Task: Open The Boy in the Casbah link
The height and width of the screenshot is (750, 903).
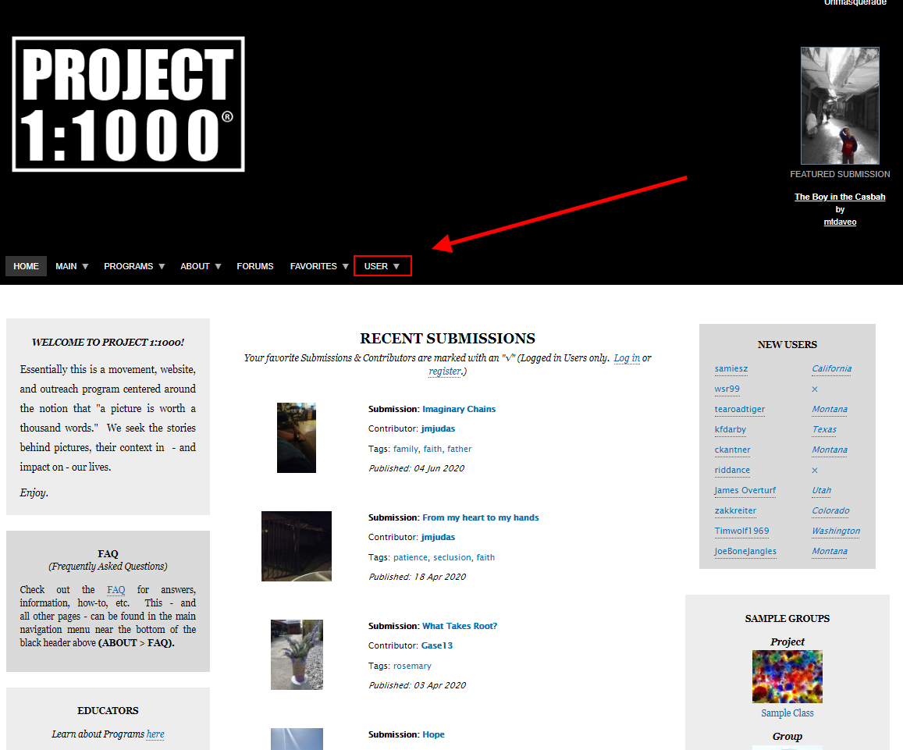Action: 840,197
